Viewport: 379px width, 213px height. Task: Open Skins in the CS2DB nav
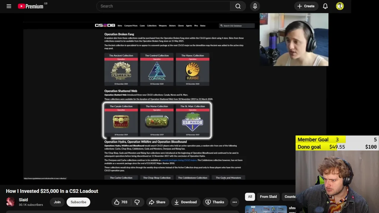[x=120, y=26]
